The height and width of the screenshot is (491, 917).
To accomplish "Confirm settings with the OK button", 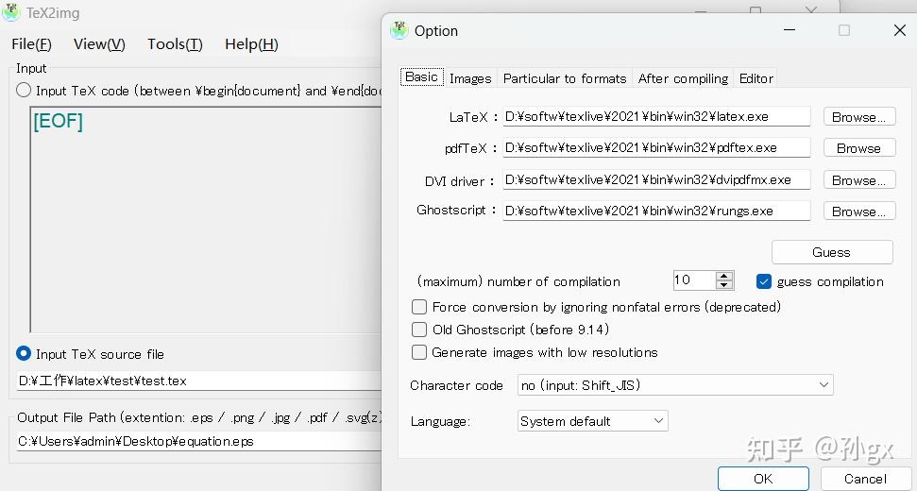I will pyautogui.click(x=763, y=479).
